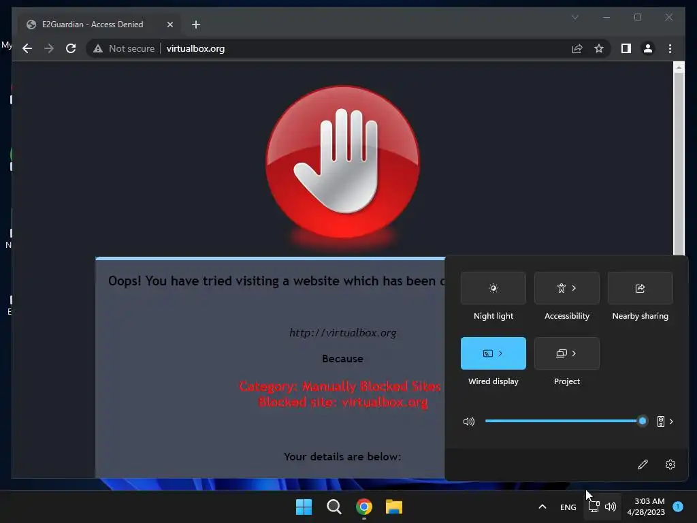Open taskbar Search
Screen dimensions: 697x523
pos(334,507)
